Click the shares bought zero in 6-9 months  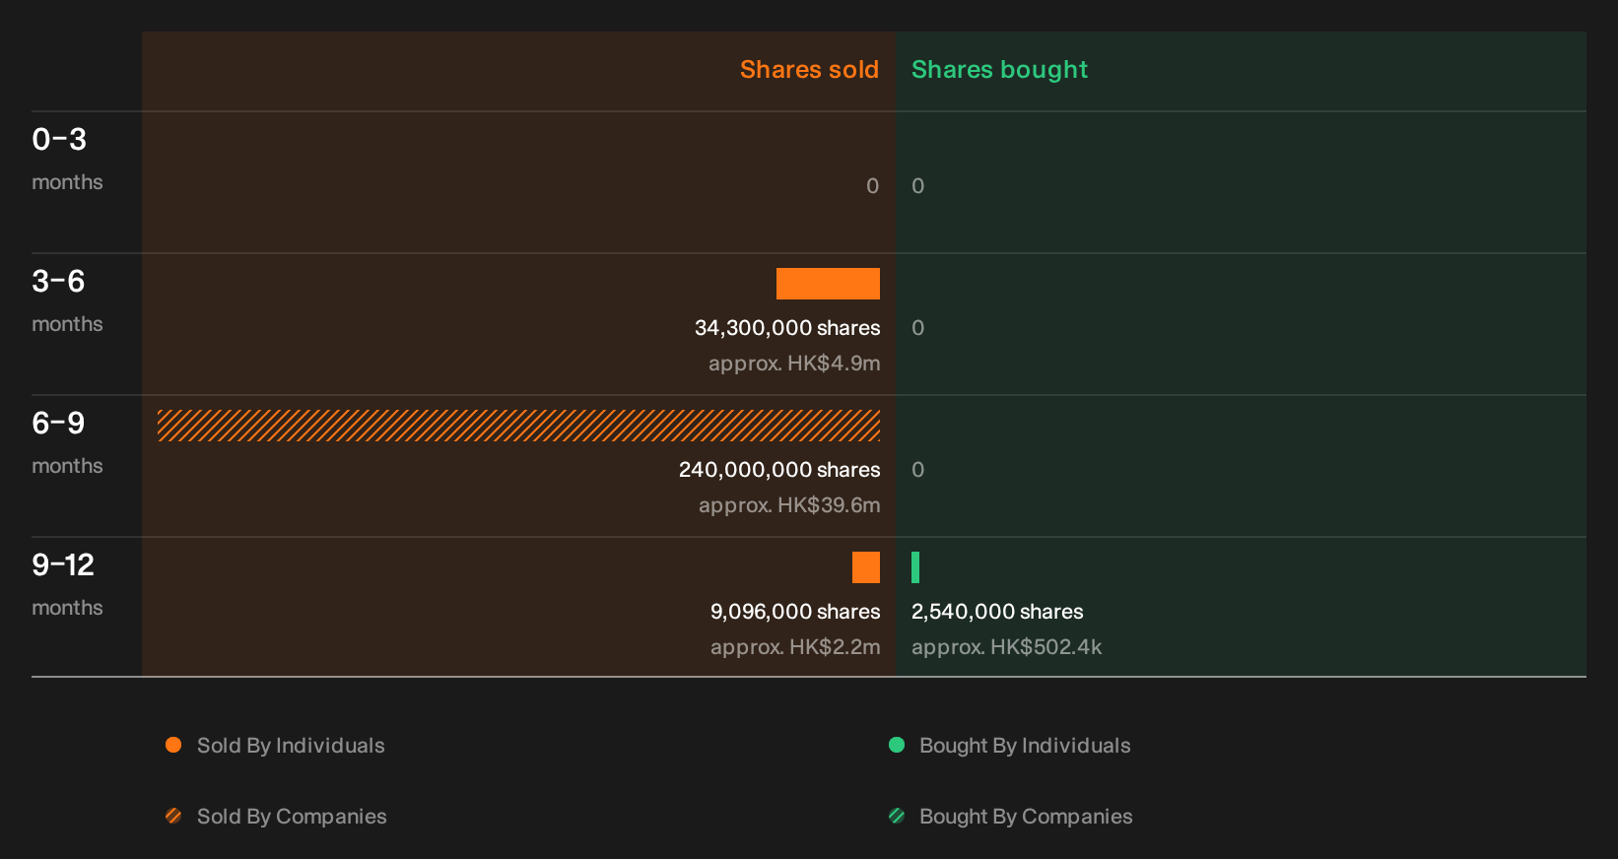click(918, 470)
